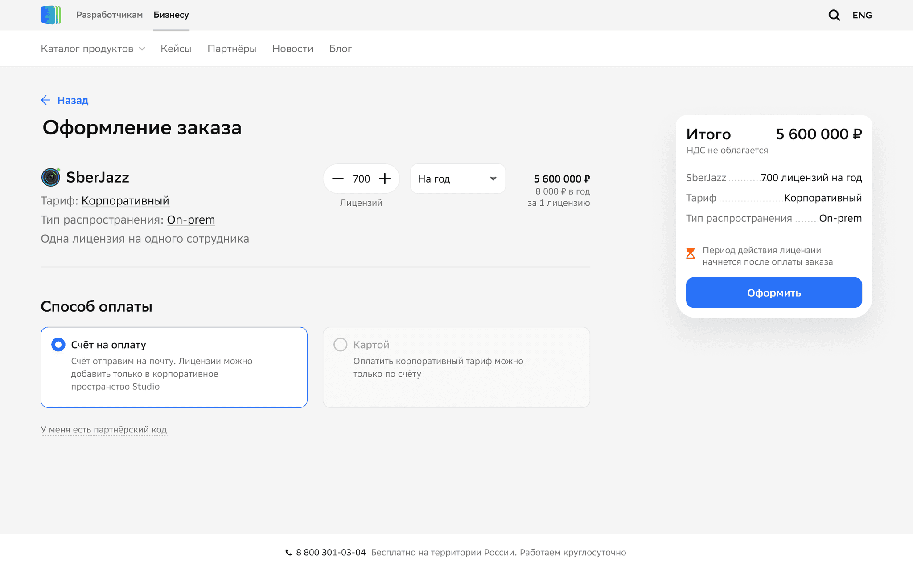Viewport: 913px width, 570px height.
Task: Click the back arrow icon
Action: pyautogui.click(x=45, y=100)
